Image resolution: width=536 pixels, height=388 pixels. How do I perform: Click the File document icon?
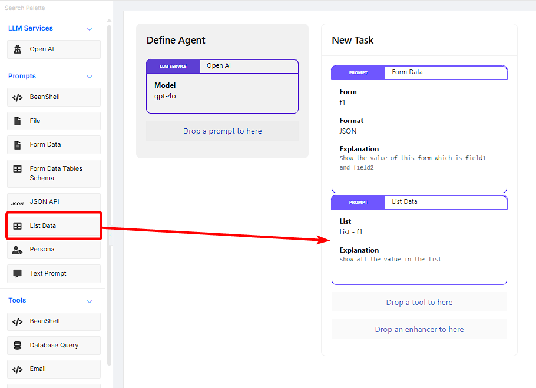coord(18,121)
